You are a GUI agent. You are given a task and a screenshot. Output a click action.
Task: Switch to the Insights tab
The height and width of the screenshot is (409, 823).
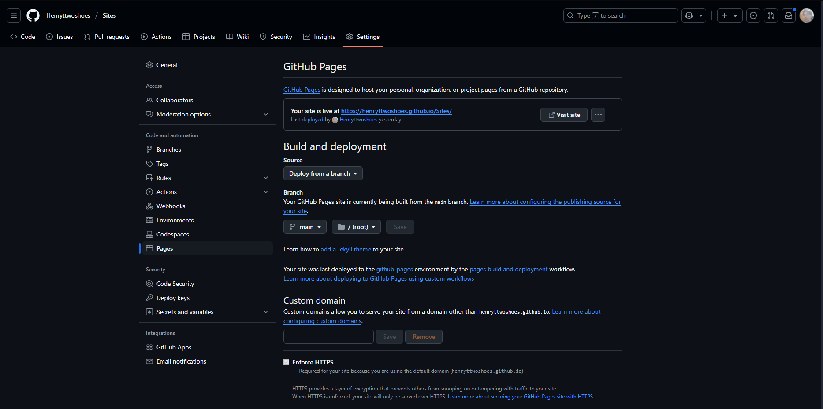click(319, 37)
